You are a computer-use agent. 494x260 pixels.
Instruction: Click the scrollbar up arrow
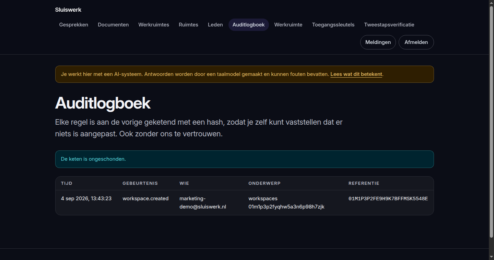491,2
